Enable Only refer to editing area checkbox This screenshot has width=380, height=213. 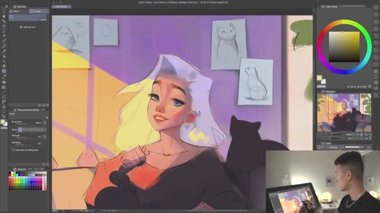coord(13,150)
